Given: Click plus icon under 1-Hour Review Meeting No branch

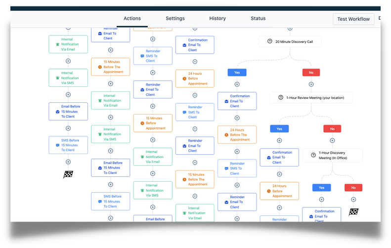Looking at the screenshot, I should (332, 140).
